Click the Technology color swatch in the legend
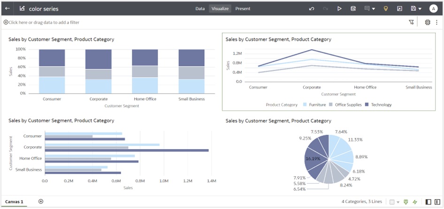The height and width of the screenshot is (209, 444). (367, 105)
